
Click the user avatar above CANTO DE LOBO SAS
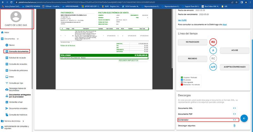tap(16, 17)
